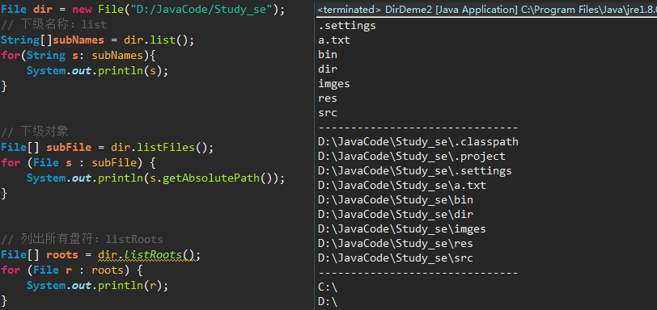Select the '.settings' line in the name list output
657x310 pixels.
(x=347, y=26)
